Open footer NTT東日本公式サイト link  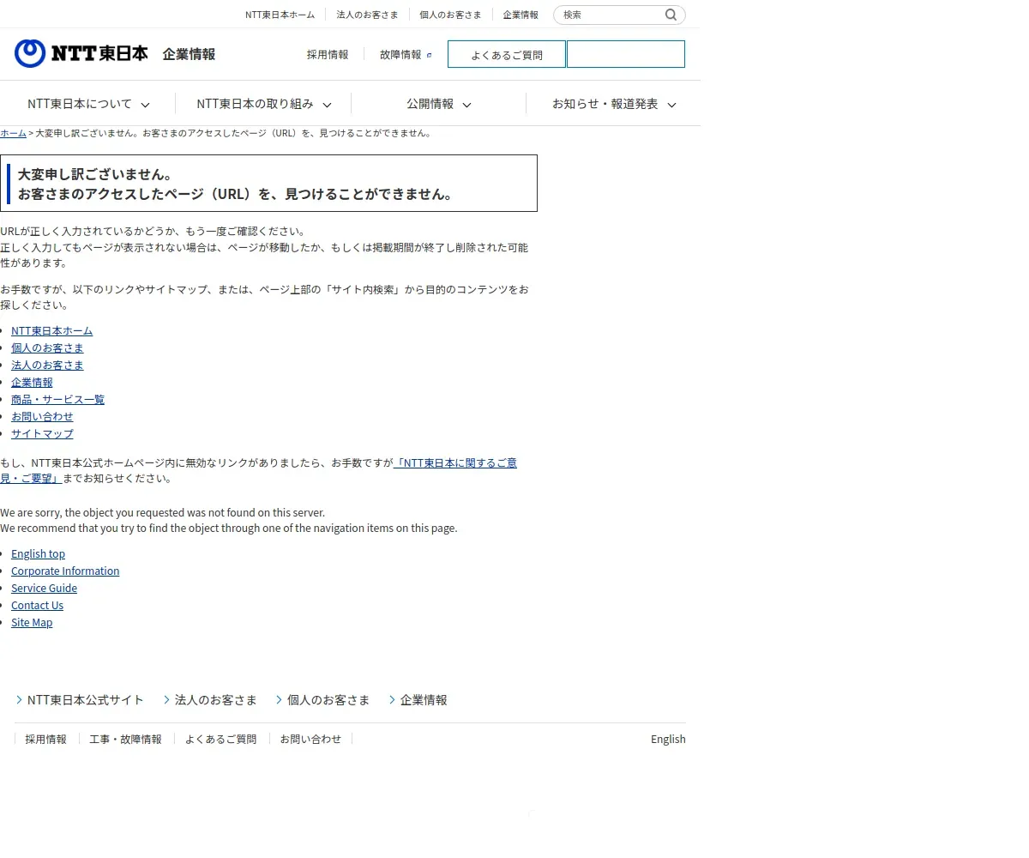pos(80,700)
